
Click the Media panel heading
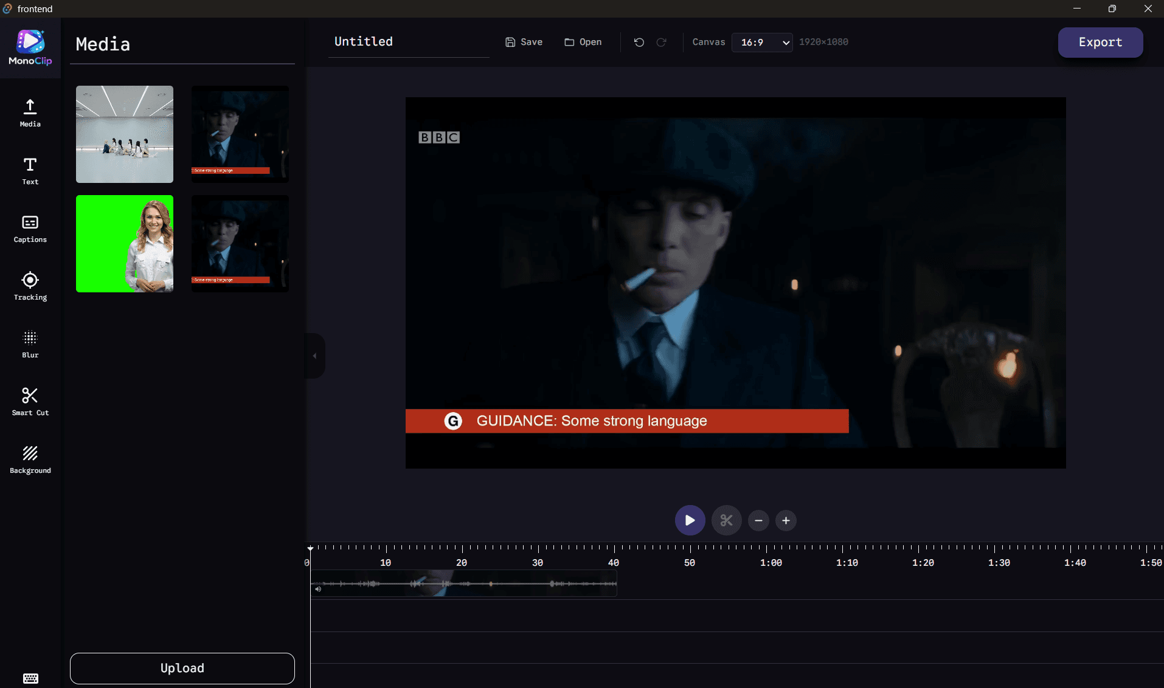103,44
